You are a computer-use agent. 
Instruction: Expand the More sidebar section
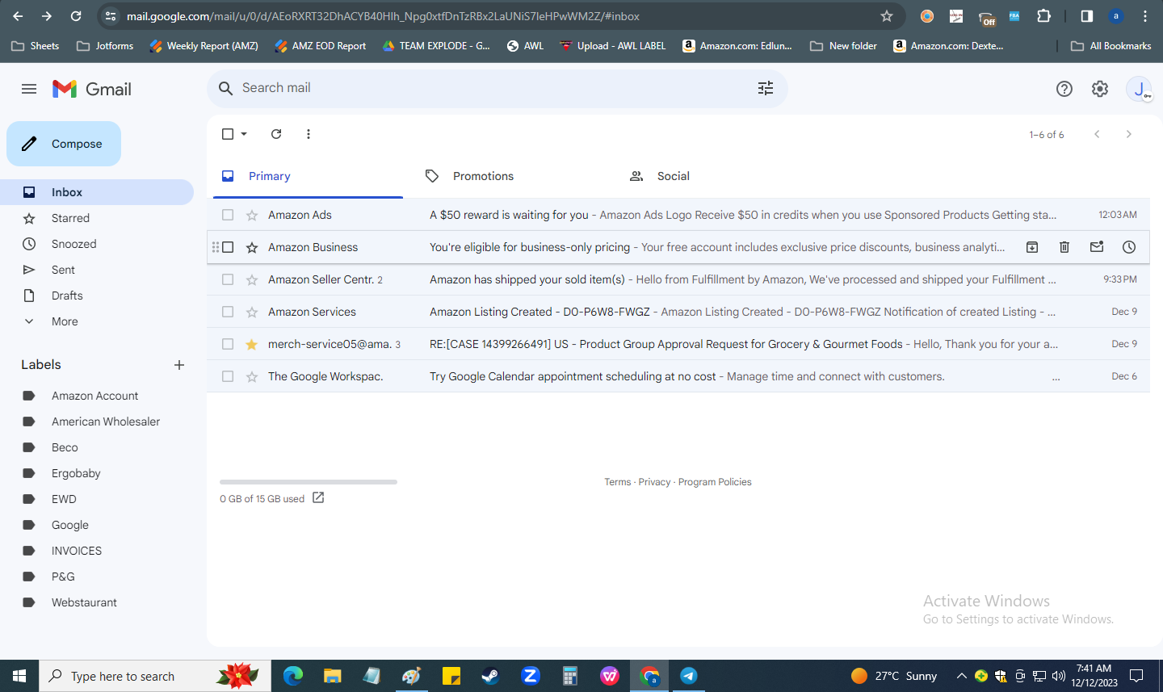(97, 321)
